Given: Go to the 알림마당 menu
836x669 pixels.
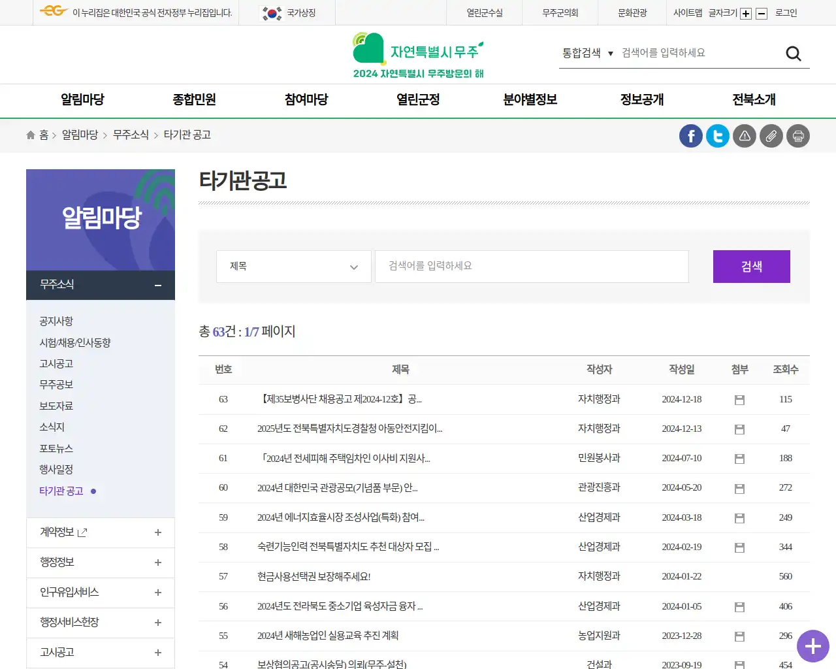Looking at the screenshot, I should click(81, 100).
